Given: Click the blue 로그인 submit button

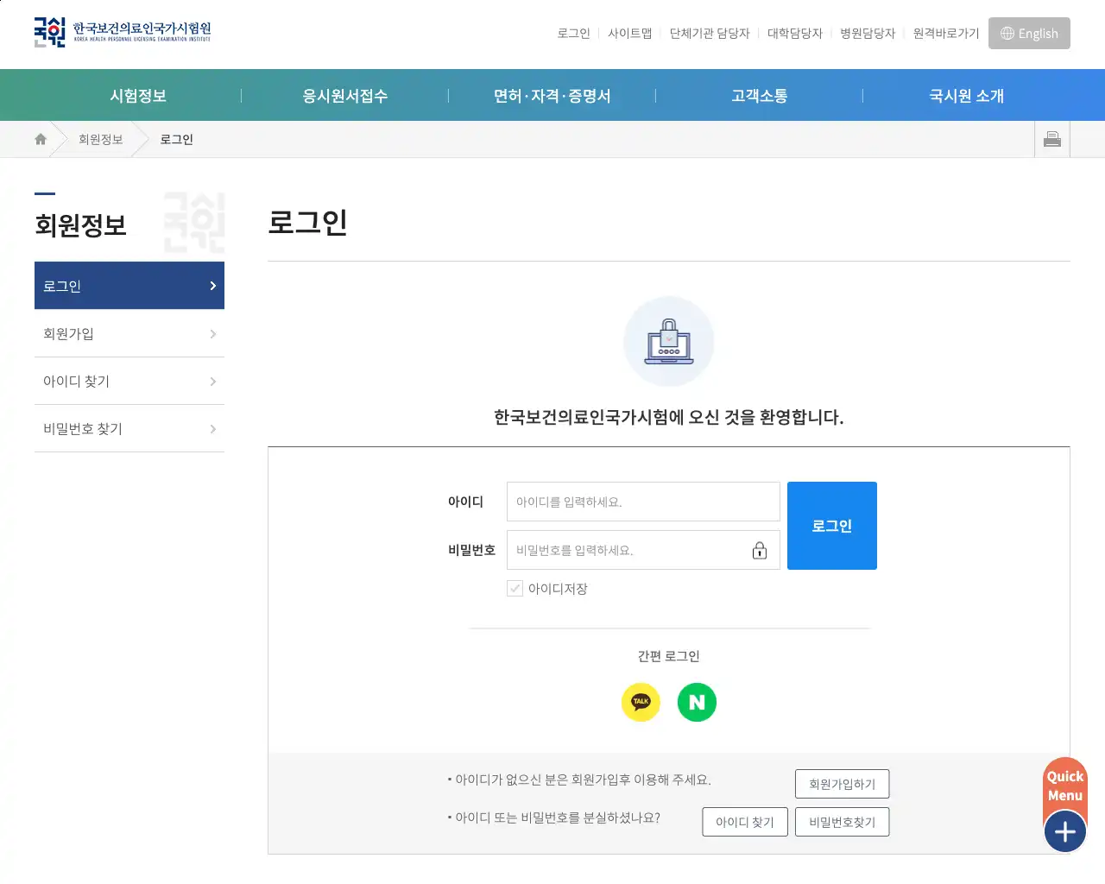Looking at the screenshot, I should coord(832,526).
